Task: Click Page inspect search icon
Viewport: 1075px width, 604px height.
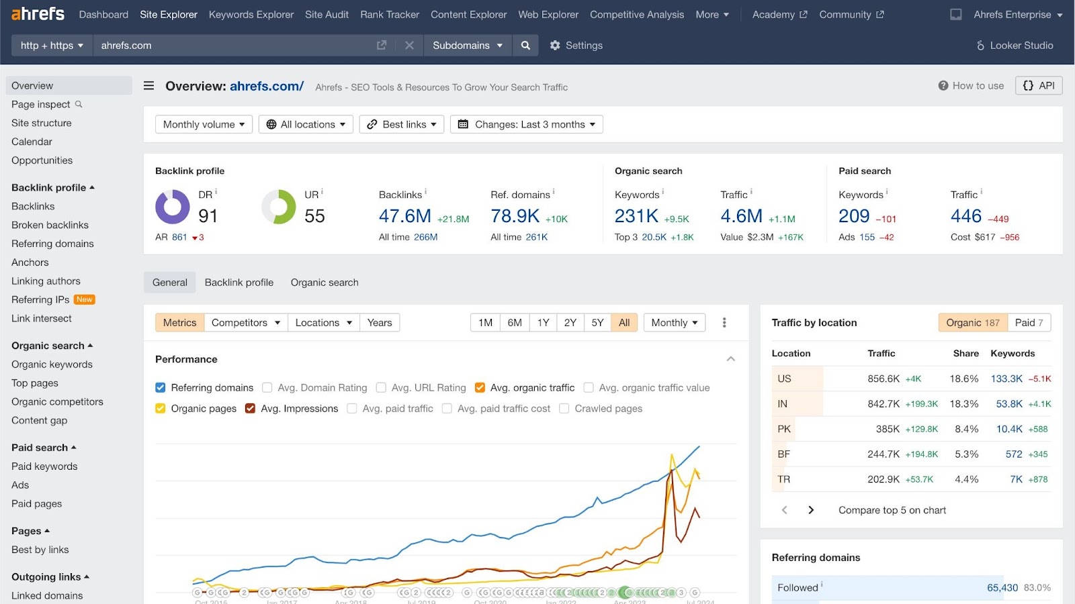Action: click(x=79, y=104)
